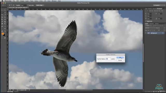166x93 pixels.
Task: Open the Layers panel flyout menu
Action: (x=165, y=24)
